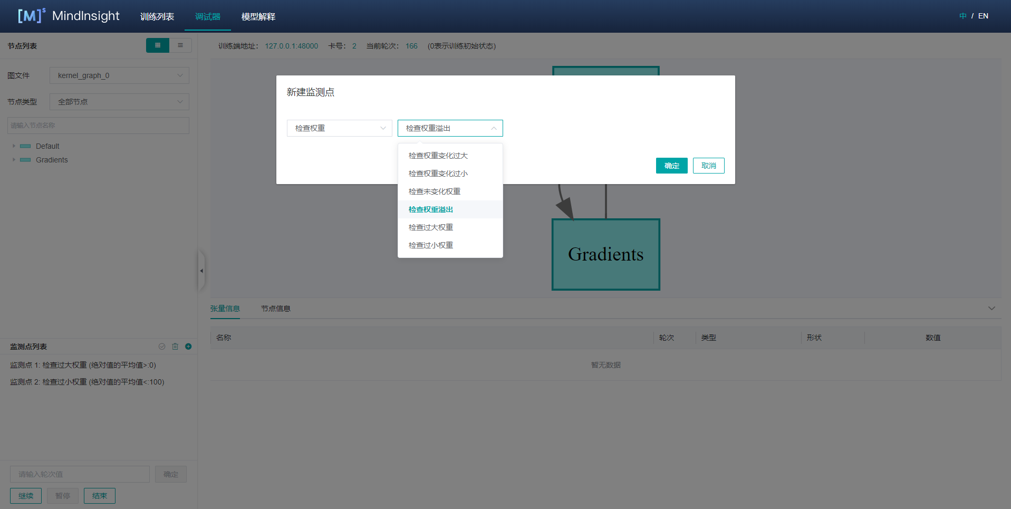Select 检查权重变化过大 from dropdown list

(438, 156)
